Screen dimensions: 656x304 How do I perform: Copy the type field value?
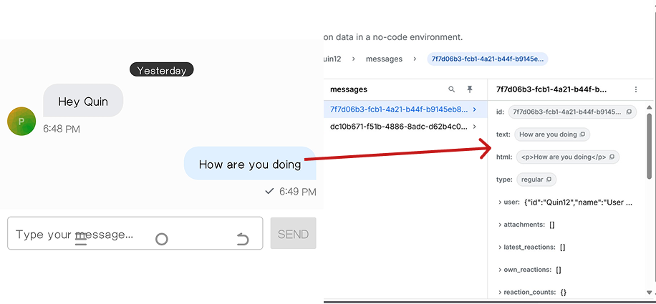click(x=549, y=180)
